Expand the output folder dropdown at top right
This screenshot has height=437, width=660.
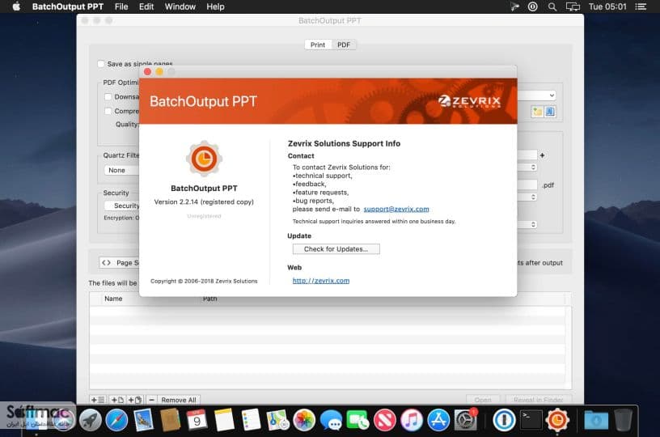tap(552, 95)
